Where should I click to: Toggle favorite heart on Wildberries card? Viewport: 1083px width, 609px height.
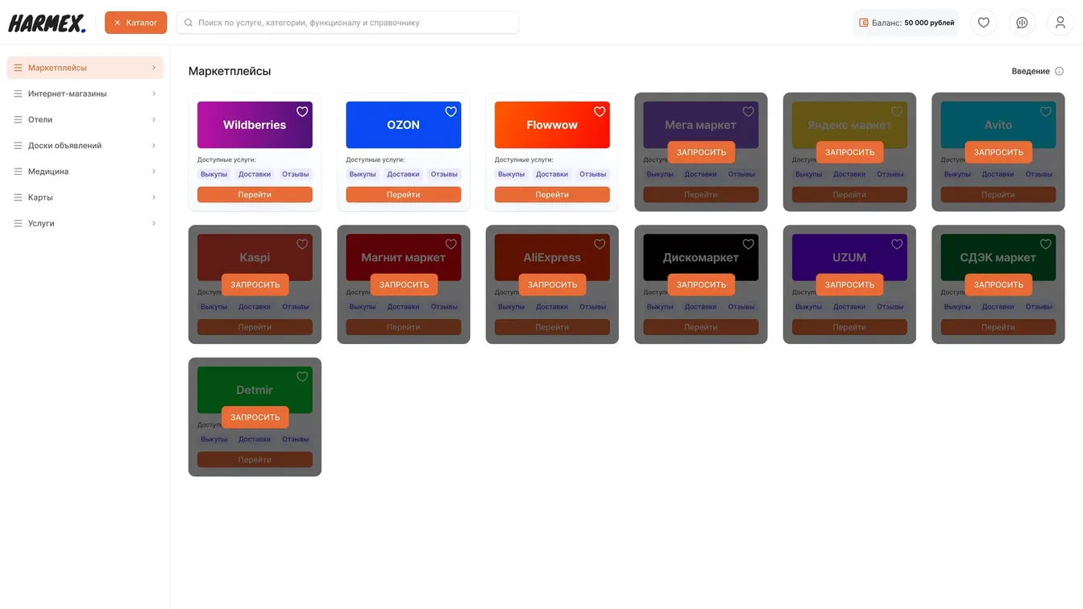pos(302,112)
